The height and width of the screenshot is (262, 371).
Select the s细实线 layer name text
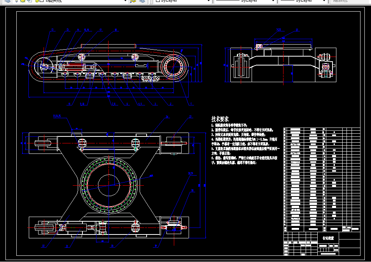coord(54,1)
